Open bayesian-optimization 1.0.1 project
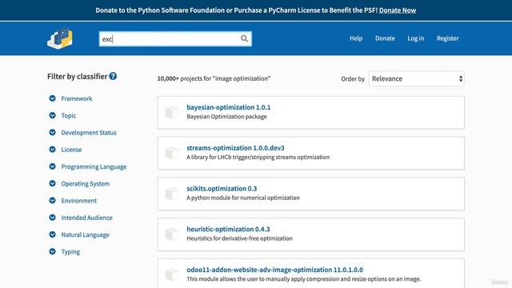The image size is (512, 288). (x=229, y=107)
